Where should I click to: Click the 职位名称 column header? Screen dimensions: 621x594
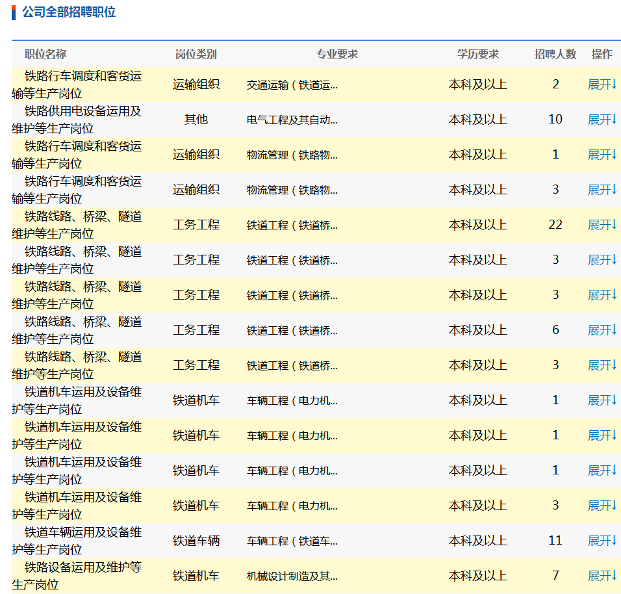[45, 55]
